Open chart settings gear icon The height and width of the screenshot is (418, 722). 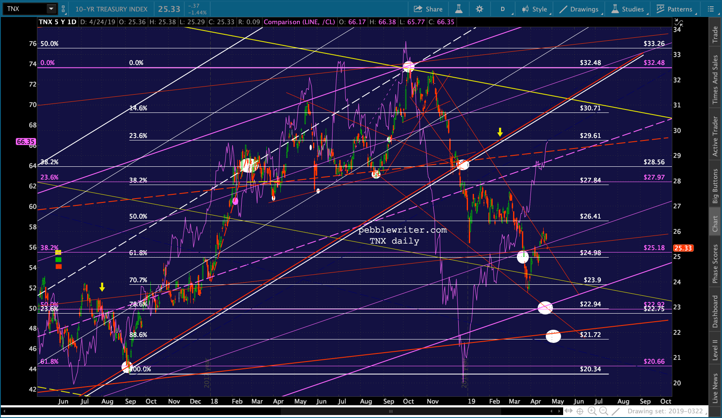click(479, 9)
